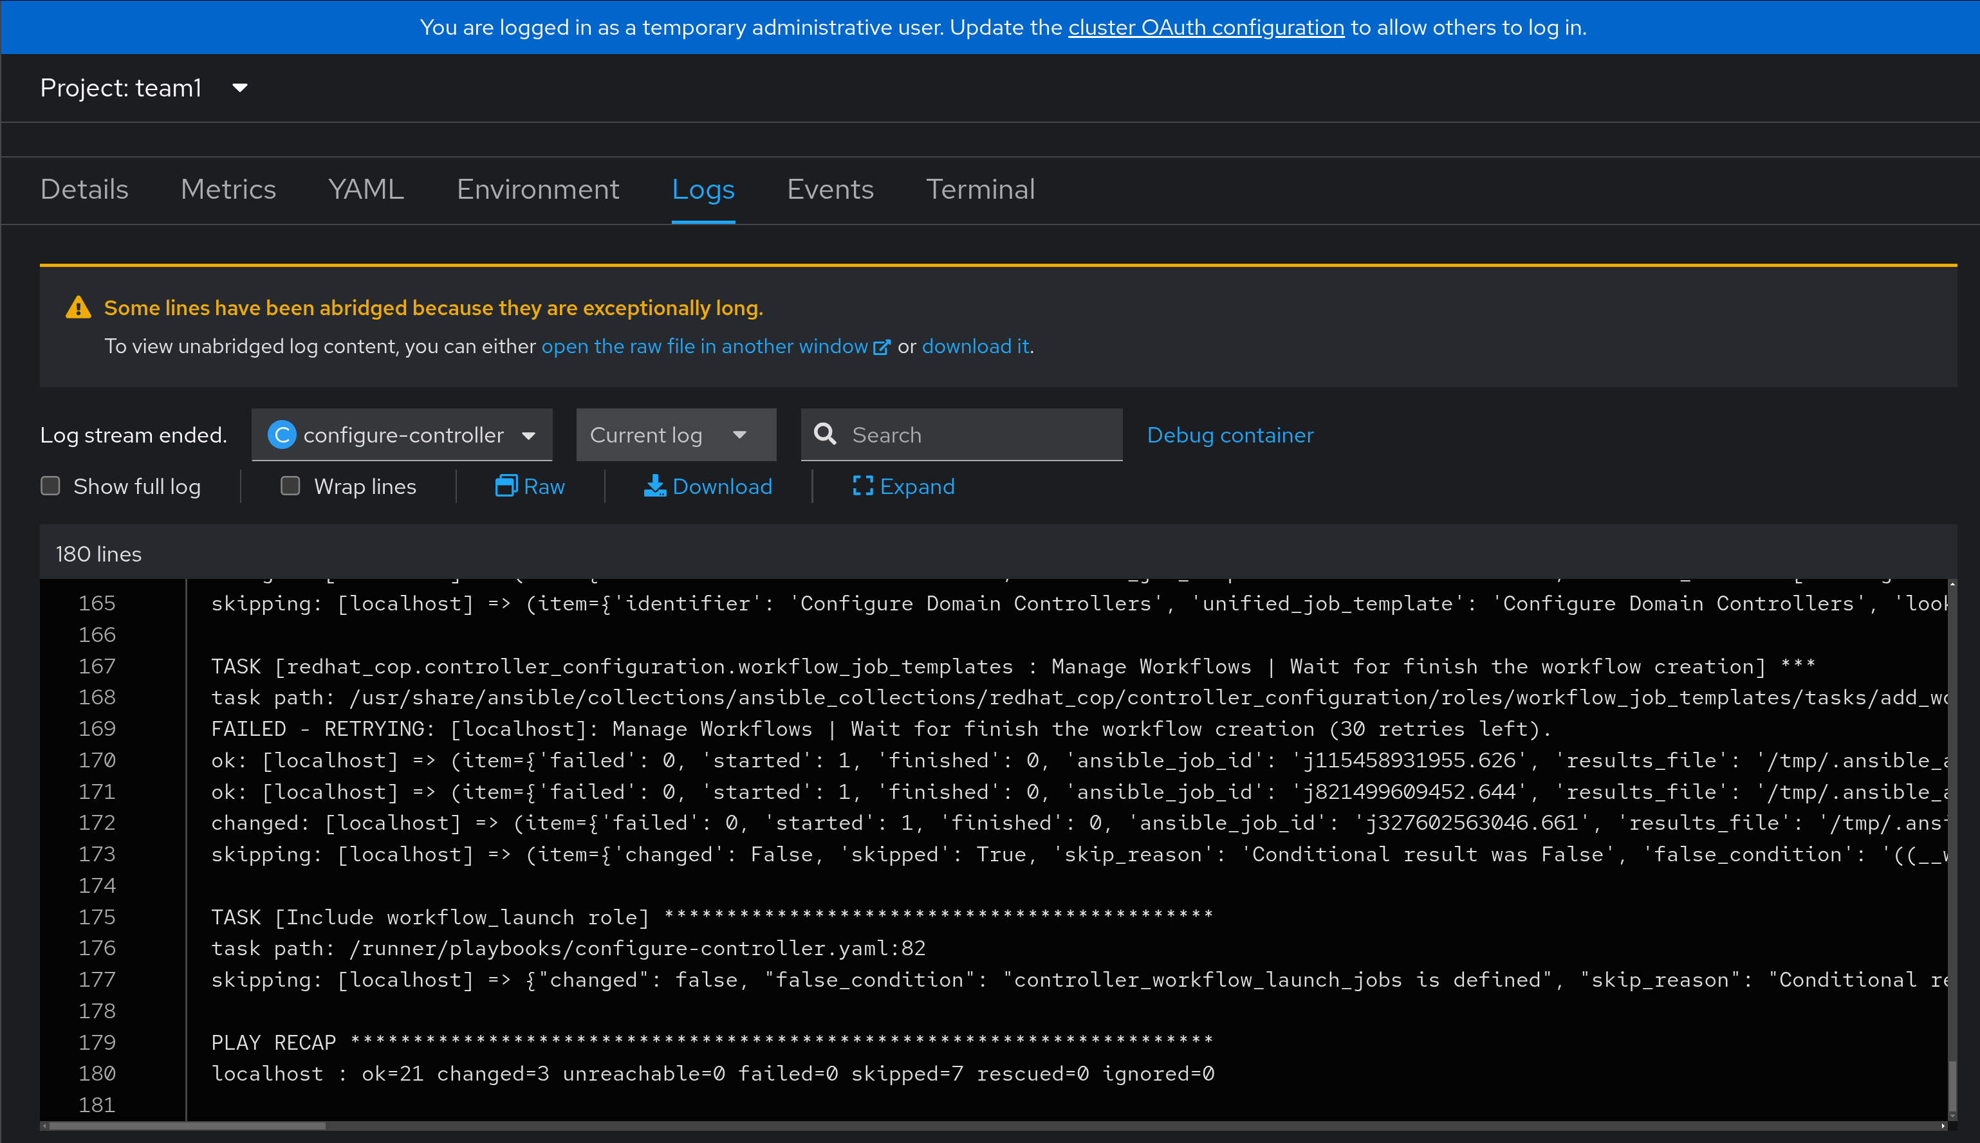1980x1143 pixels.
Task: Switch to the Details tab
Action: coord(84,189)
